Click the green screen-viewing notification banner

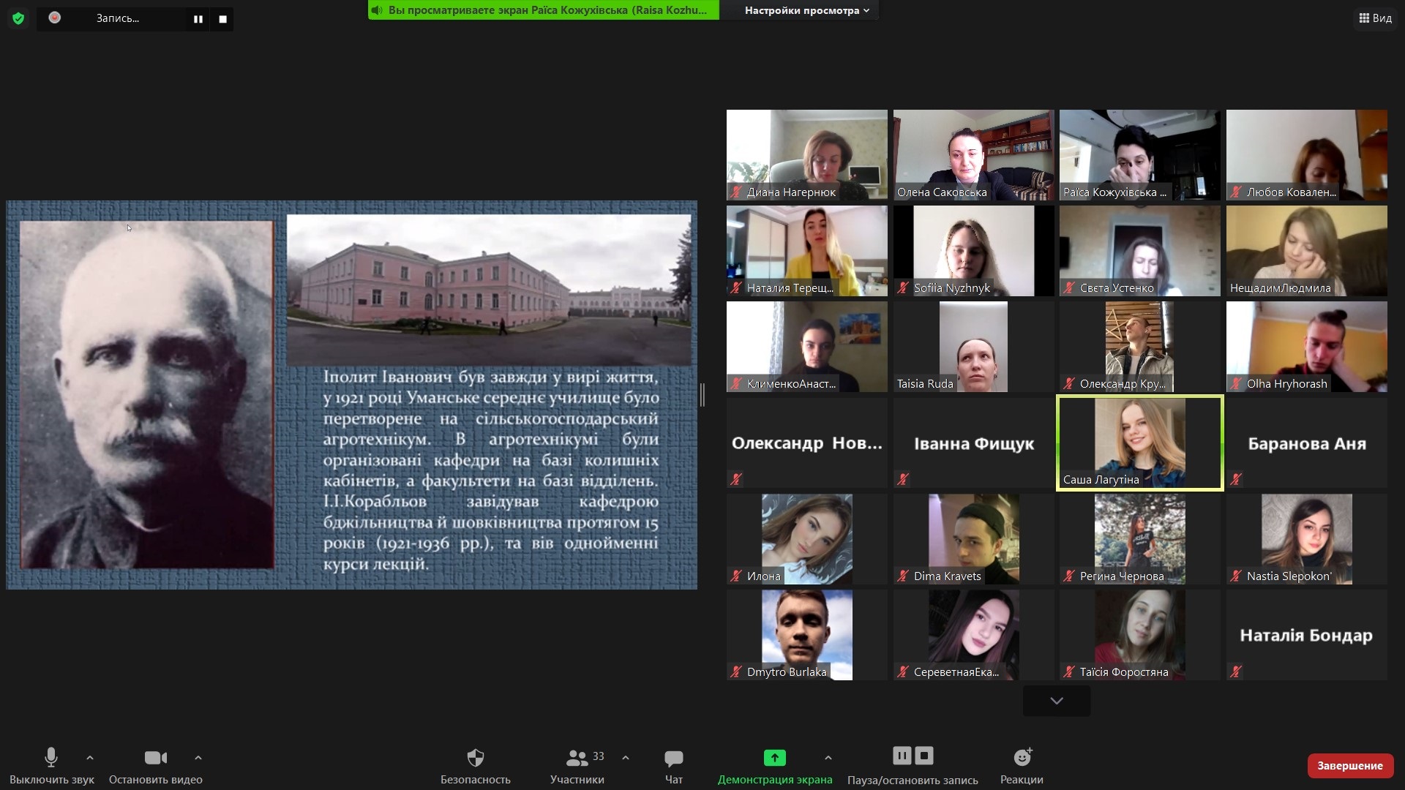point(543,10)
